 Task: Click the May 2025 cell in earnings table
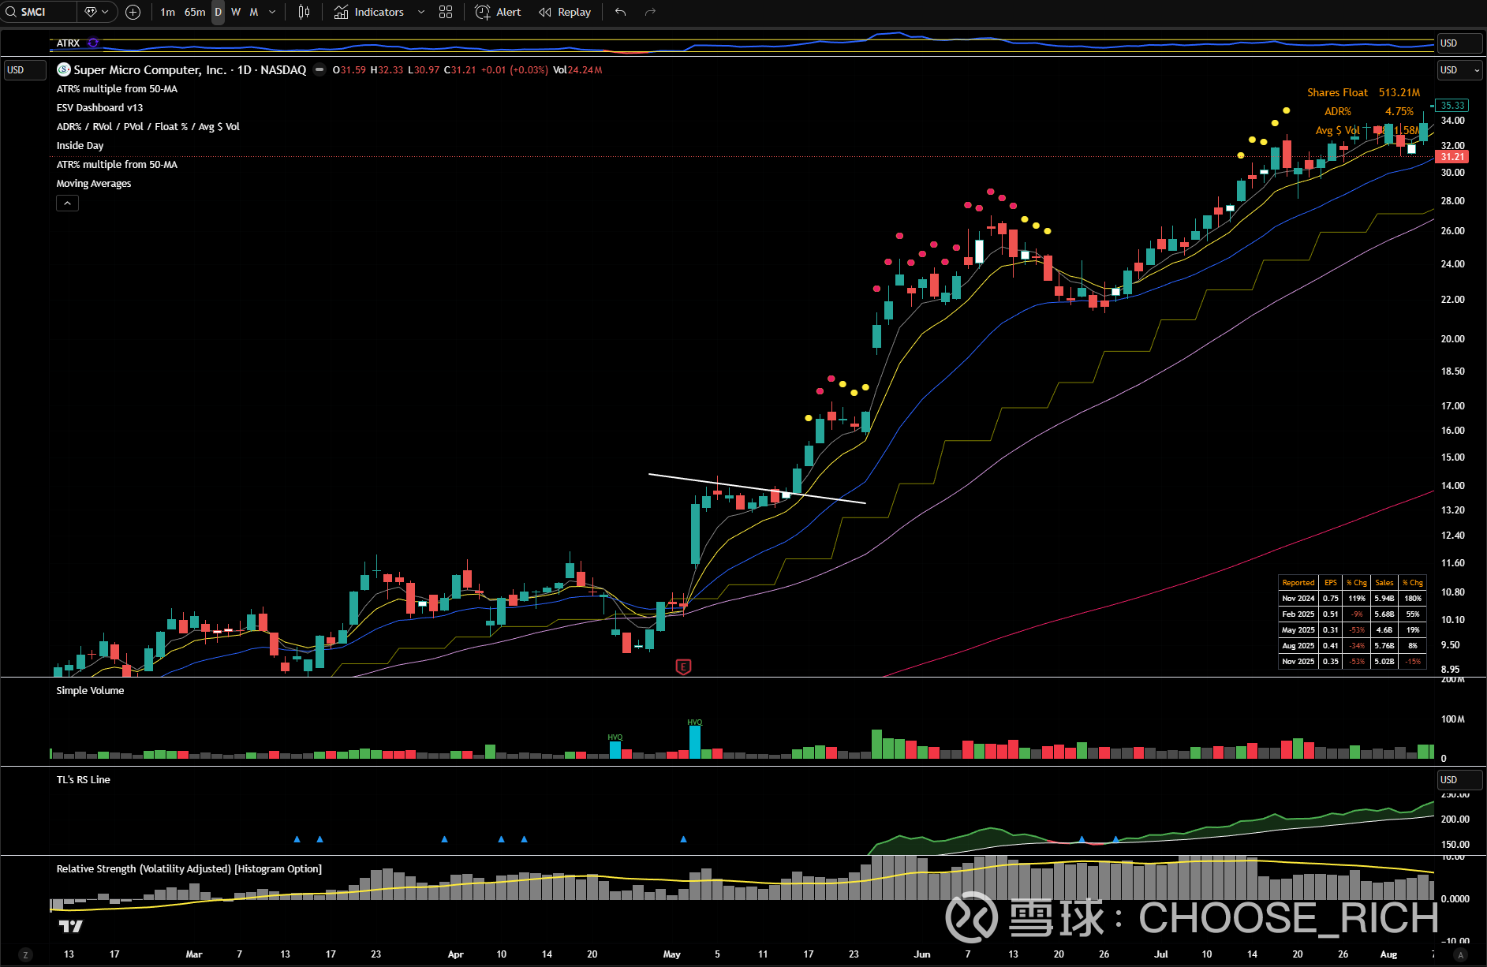click(x=1298, y=630)
